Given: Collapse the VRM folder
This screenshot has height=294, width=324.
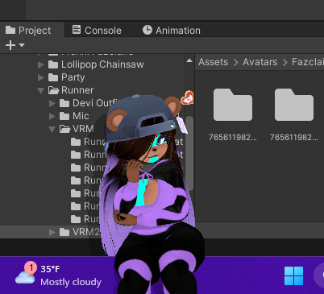Looking at the screenshot, I should (x=52, y=129).
